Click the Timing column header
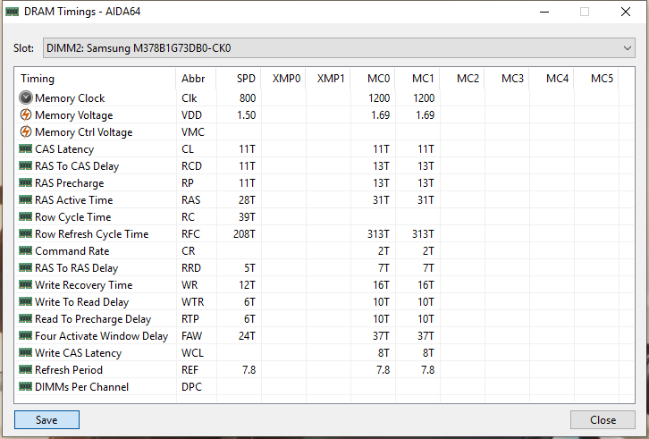 click(x=96, y=79)
